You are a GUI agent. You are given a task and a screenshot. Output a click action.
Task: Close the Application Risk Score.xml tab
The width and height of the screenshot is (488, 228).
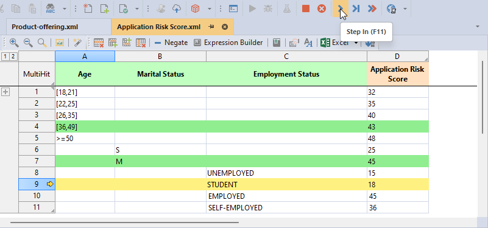click(x=225, y=27)
